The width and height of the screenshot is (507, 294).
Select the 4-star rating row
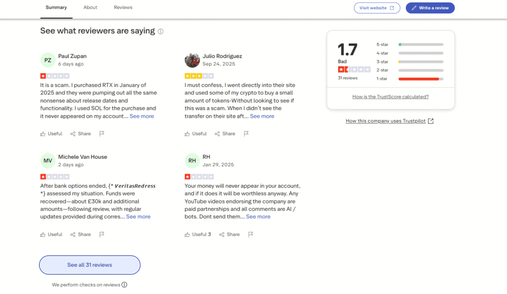click(409, 53)
